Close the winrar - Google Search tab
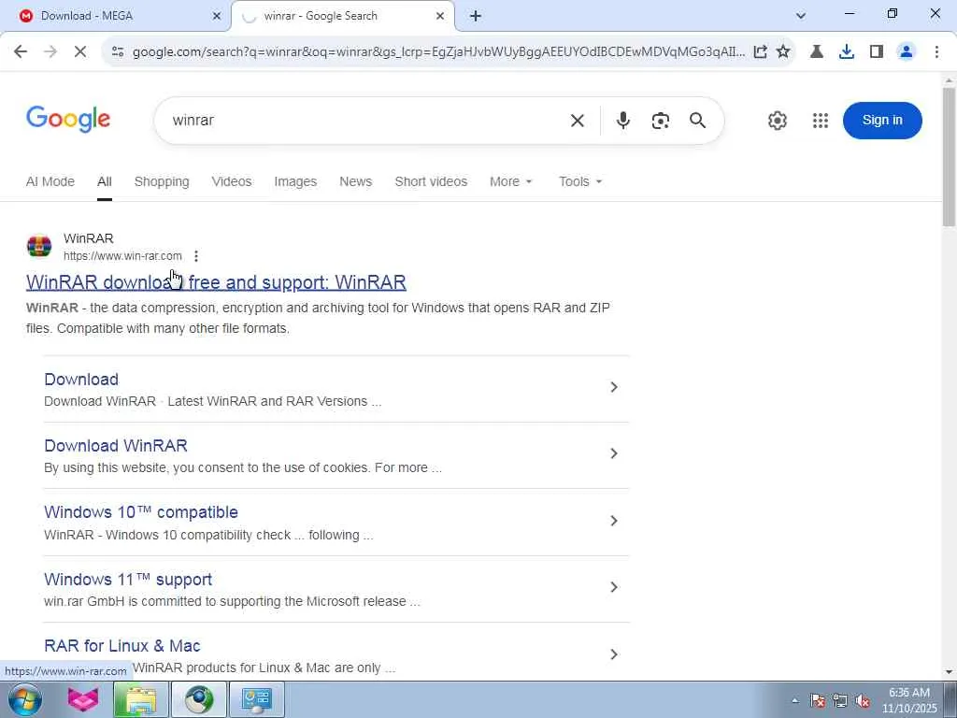The height and width of the screenshot is (718, 957). [x=440, y=16]
